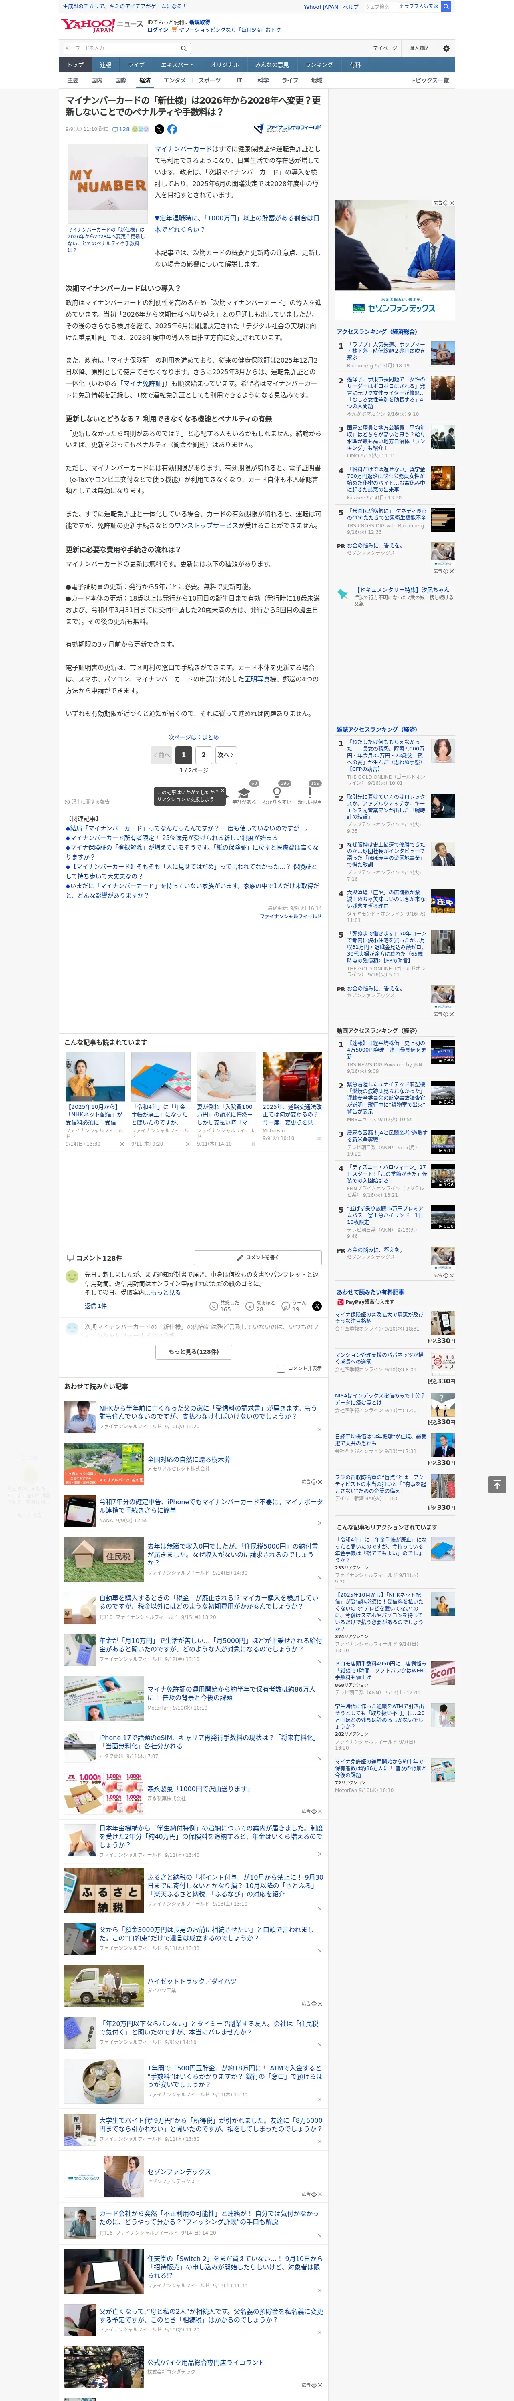Click the なるほど reaction on first comment
The width and height of the screenshot is (514, 2401).
(260, 1306)
